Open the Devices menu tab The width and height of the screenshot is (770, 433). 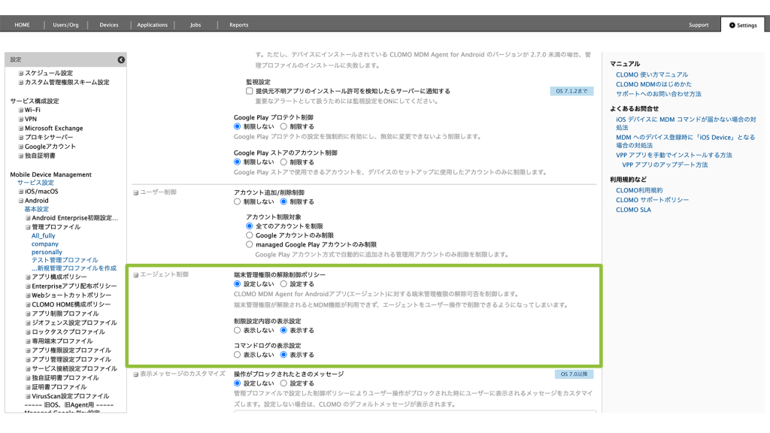(x=109, y=25)
